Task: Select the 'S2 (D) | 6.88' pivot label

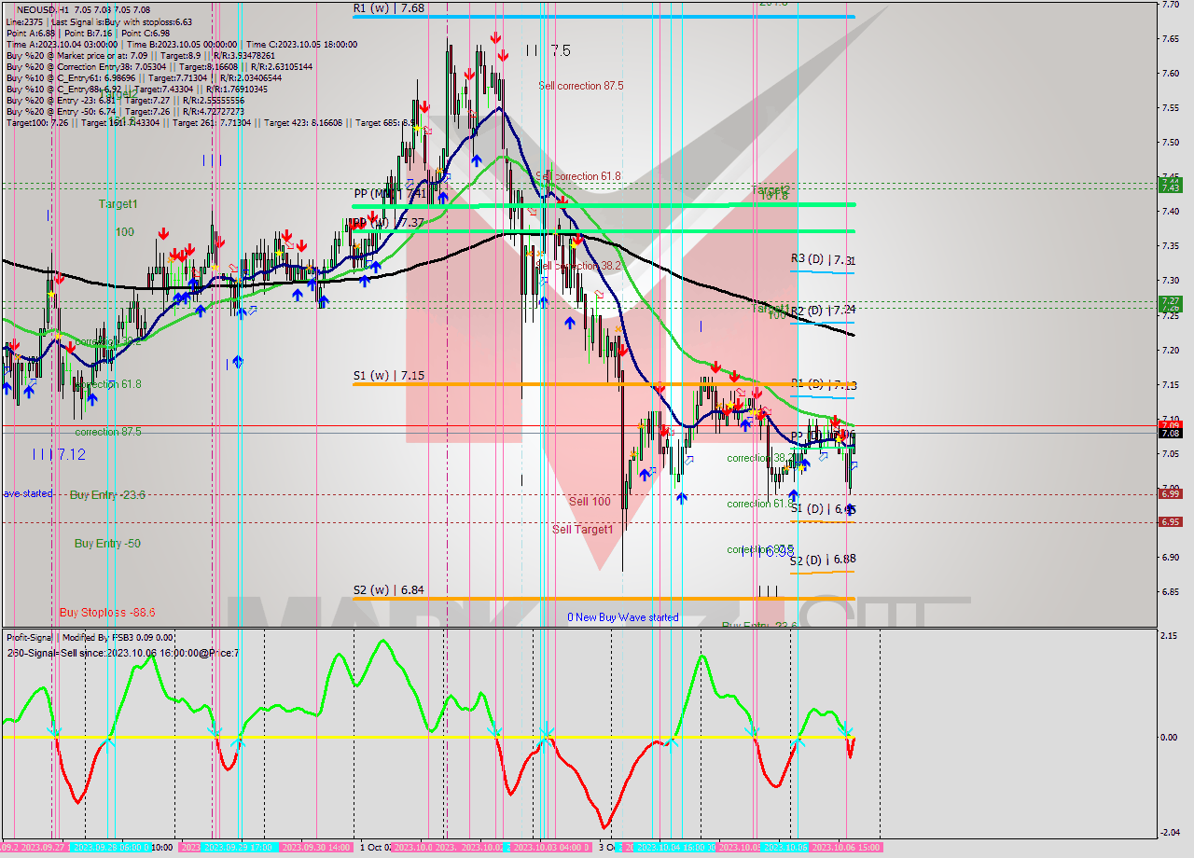Action: point(823,560)
